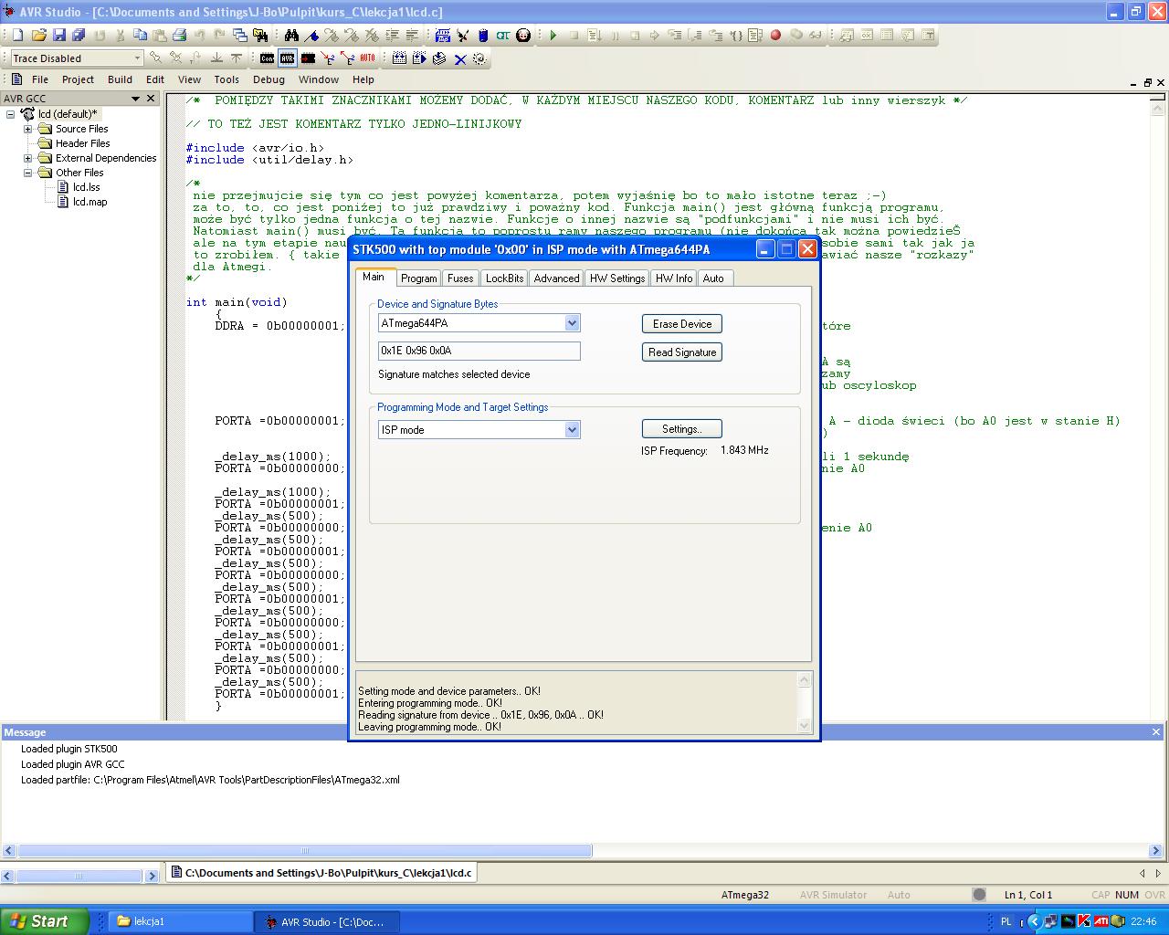Click the red breakpoint circle icon
This screenshot has height=935, width=1169.
775,36
